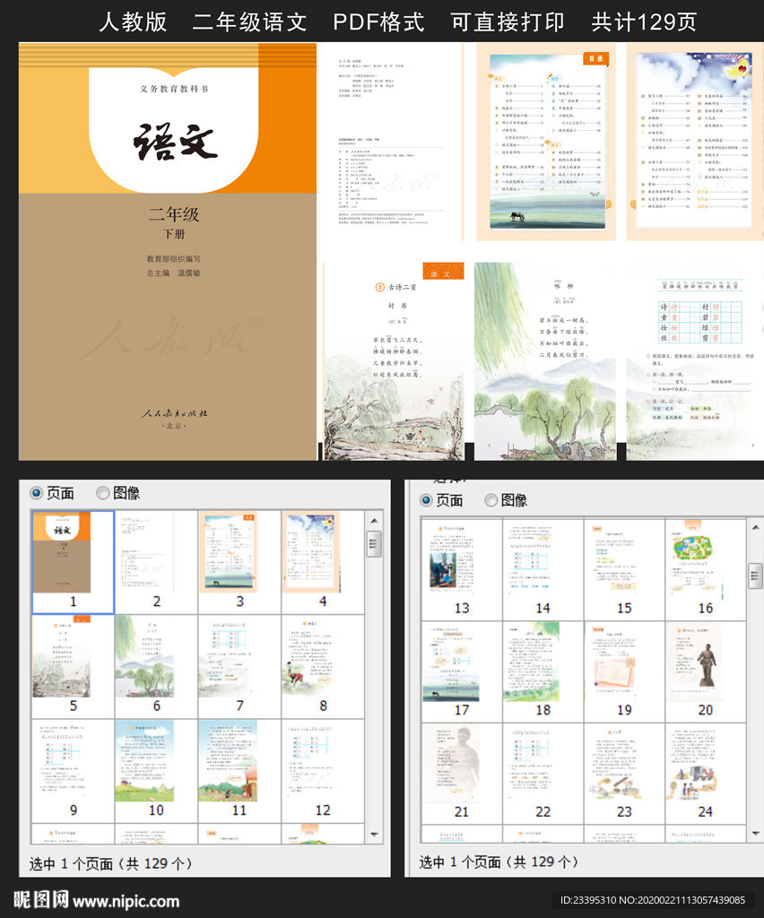Click the right panel scrollbar thumb

click(756, 576)
